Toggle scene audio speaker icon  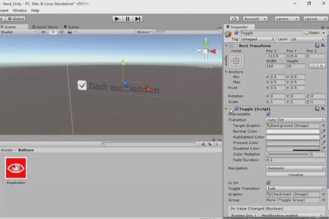coord(61,32)
